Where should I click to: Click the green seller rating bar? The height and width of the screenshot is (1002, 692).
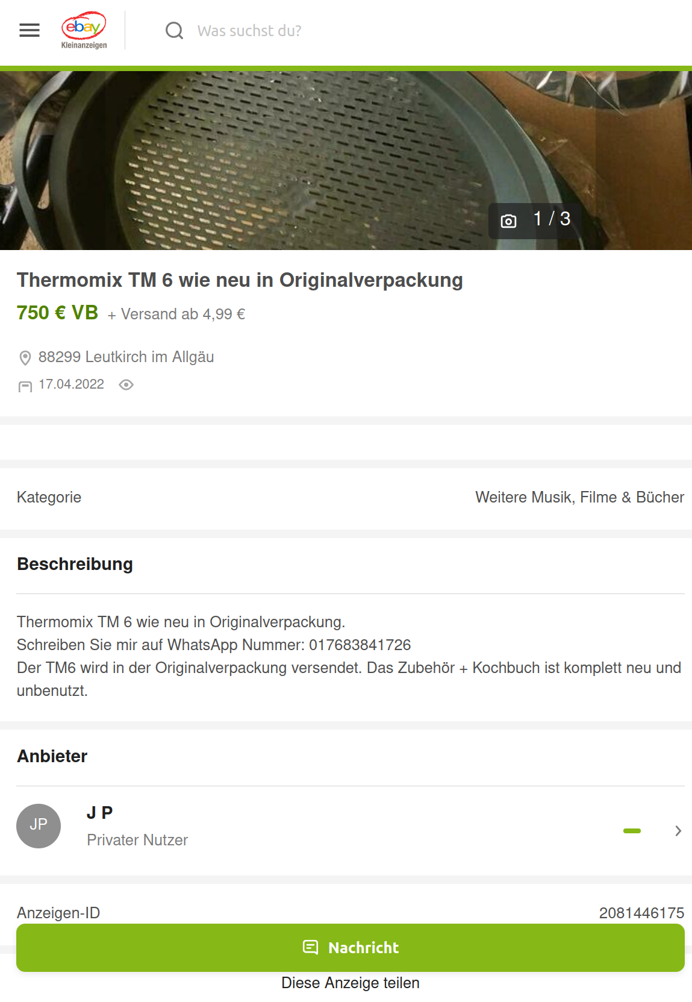point(632,831)
